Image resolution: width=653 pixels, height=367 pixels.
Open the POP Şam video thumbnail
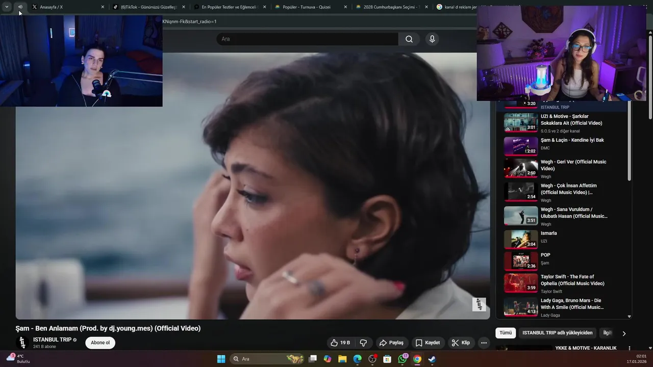coord(521,261)
